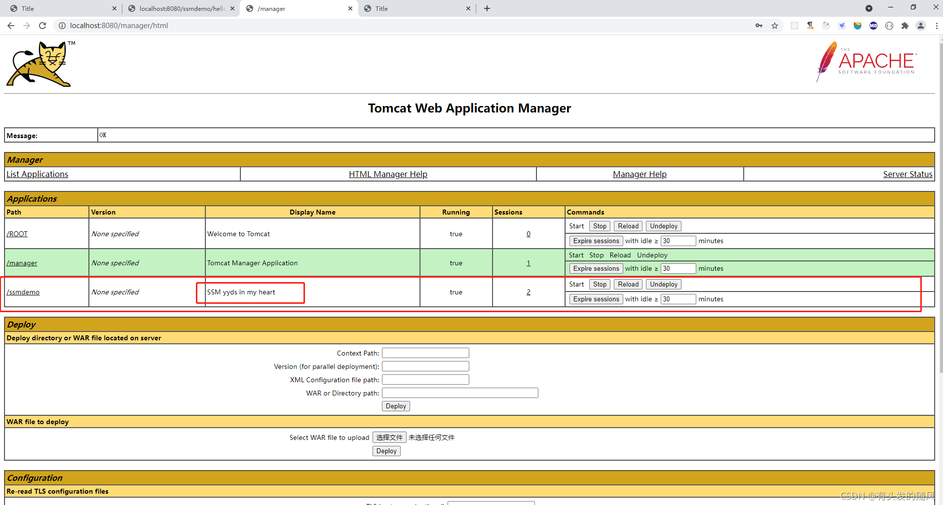Reload the page with the refresh icon
Image resolution: width=943 pixels, height=505 pixels.
[x=42, y=26]
